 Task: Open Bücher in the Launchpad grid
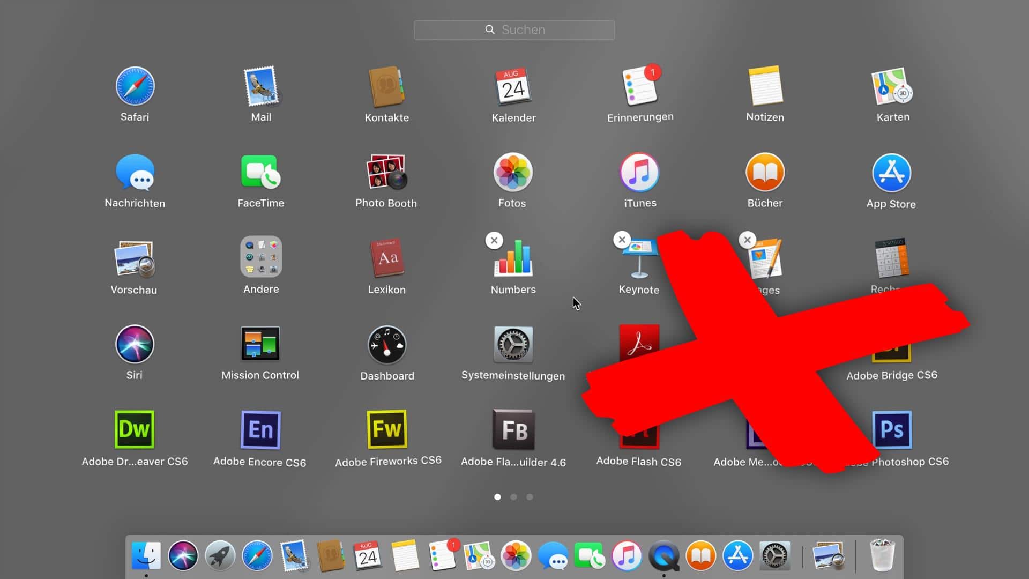pos(765,173)
